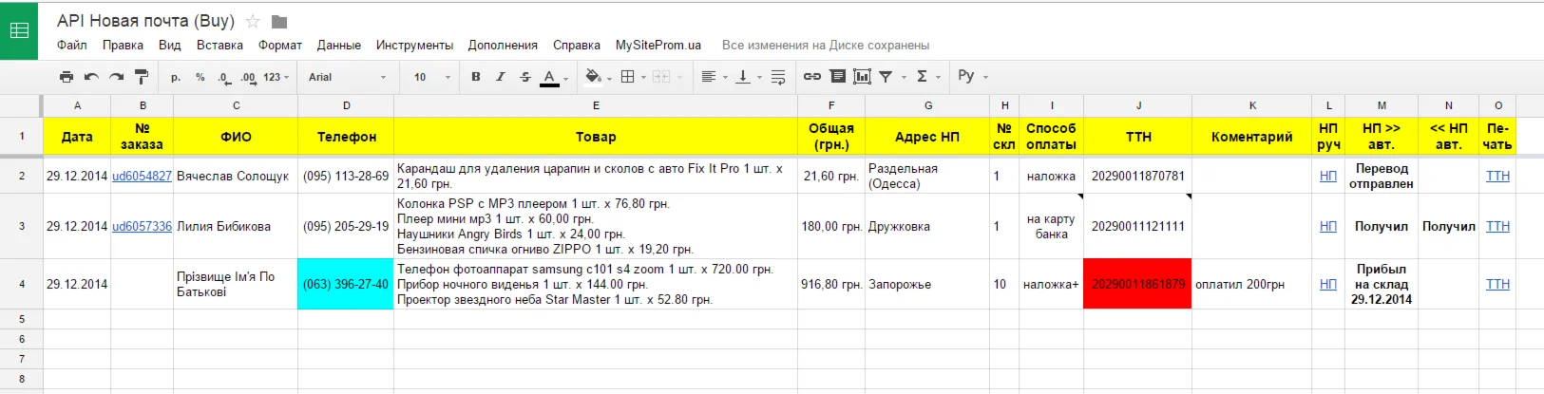
Task: Open the font size 10 dropdown
Action: tap(431, 77)
